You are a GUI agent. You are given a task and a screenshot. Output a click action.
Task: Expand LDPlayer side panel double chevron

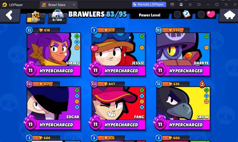(x=235, y=4)
